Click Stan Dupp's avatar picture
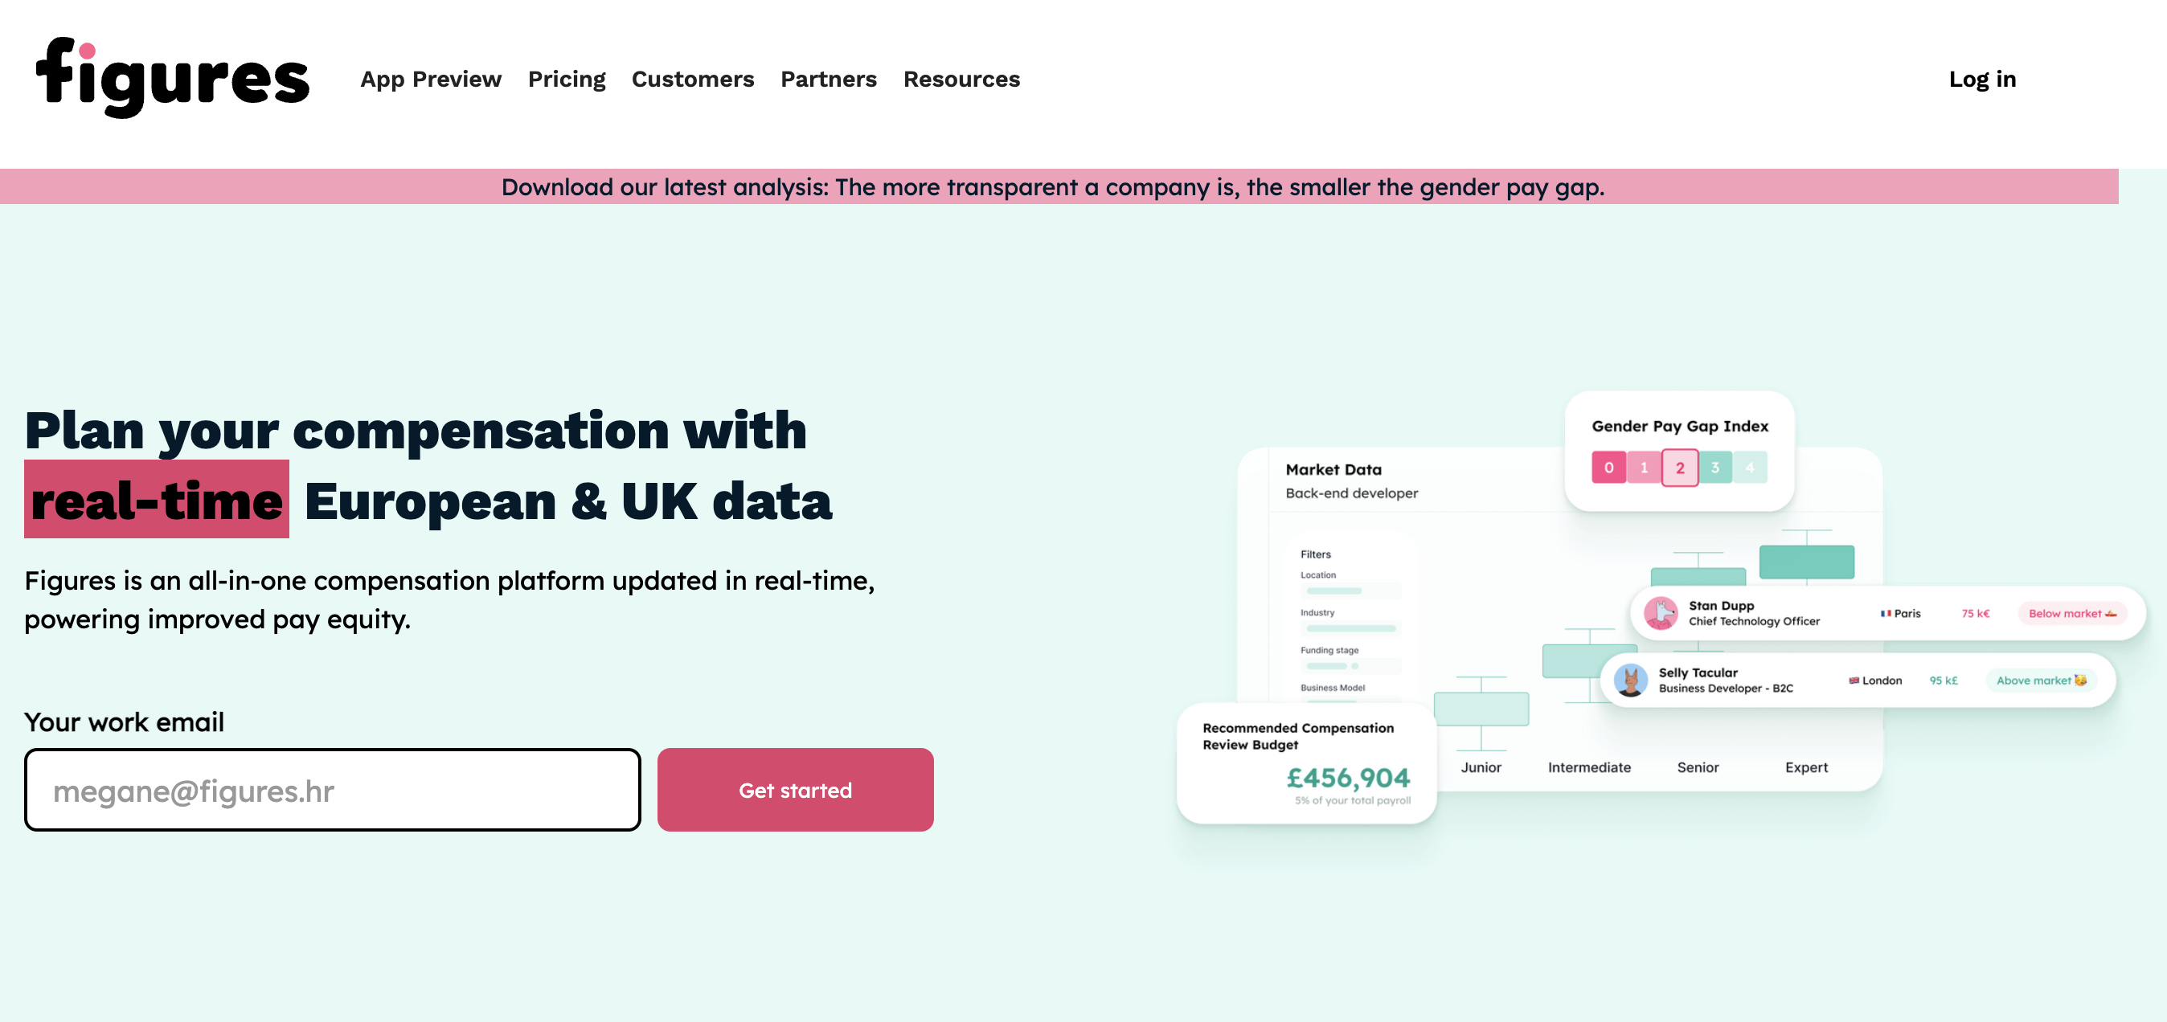Viewport: 2167px width, 1022px height. tap(1660, 613)
